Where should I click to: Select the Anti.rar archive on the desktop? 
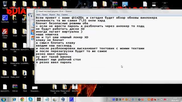(15, 88)
